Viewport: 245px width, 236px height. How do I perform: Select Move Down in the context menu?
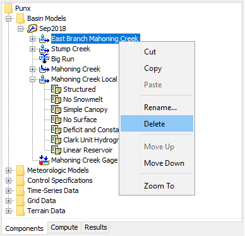pyautogui.click(x=157, y=163)
